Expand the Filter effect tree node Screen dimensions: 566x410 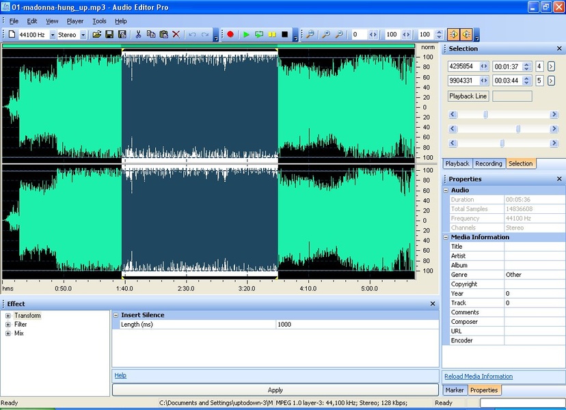point(8,325)
